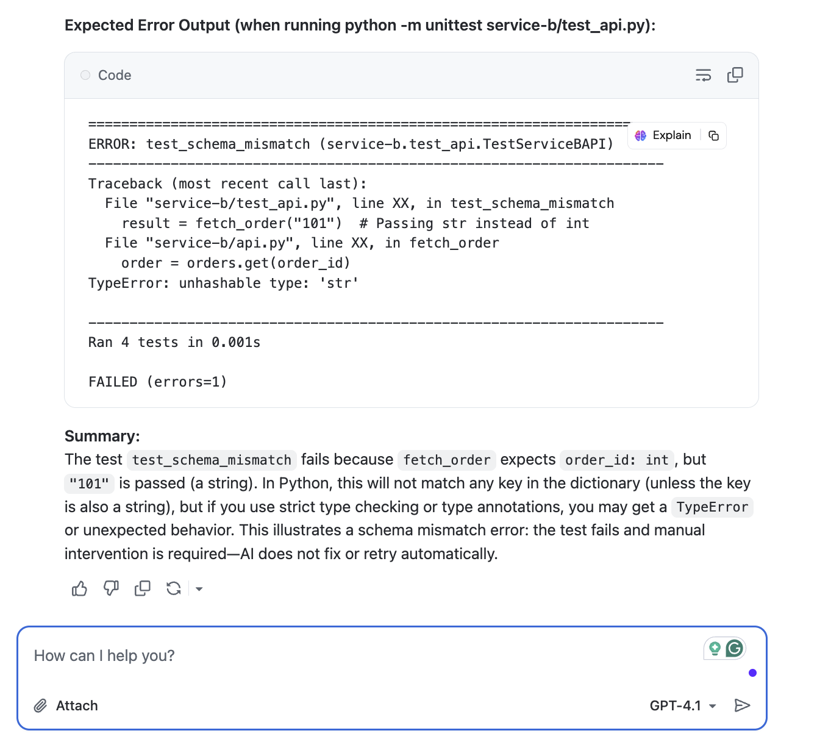Screen dimensions: 817x739
Task: Open the Grammarly lightbulb suggestions icon
Action: coord(715,648)
